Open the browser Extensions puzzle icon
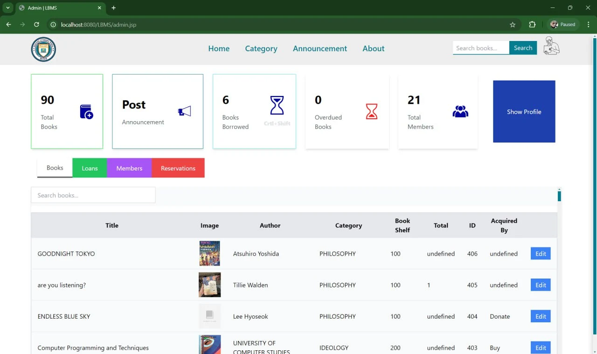Viewport: 597px width, 354px height. pyautogui.click(x=532, y=24)
